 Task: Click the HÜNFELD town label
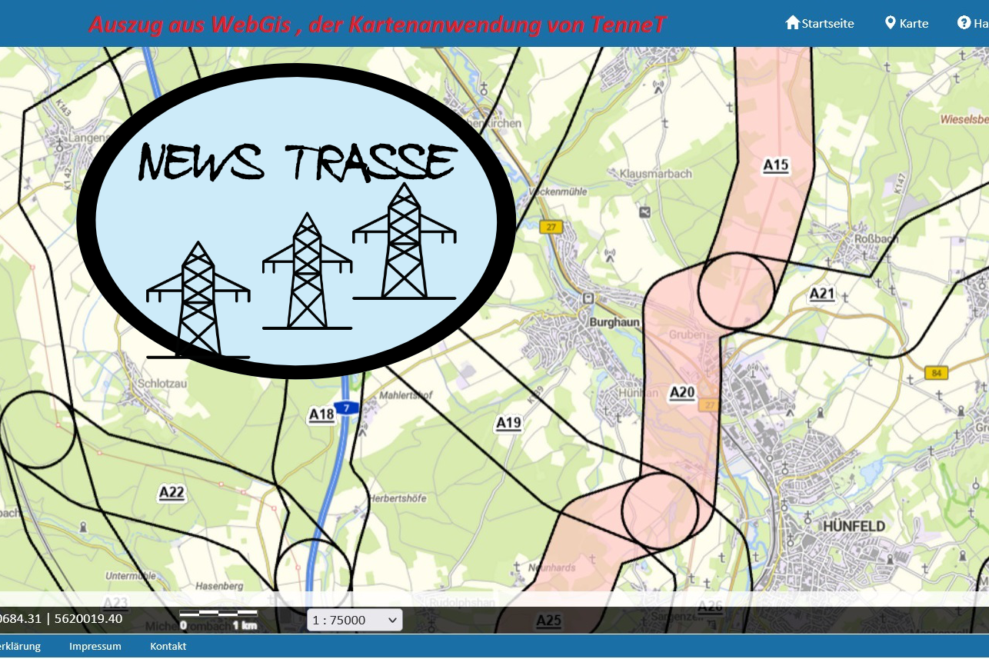click(x=854, y=526)
